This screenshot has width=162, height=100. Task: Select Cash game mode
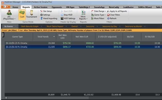coord(22,15)
